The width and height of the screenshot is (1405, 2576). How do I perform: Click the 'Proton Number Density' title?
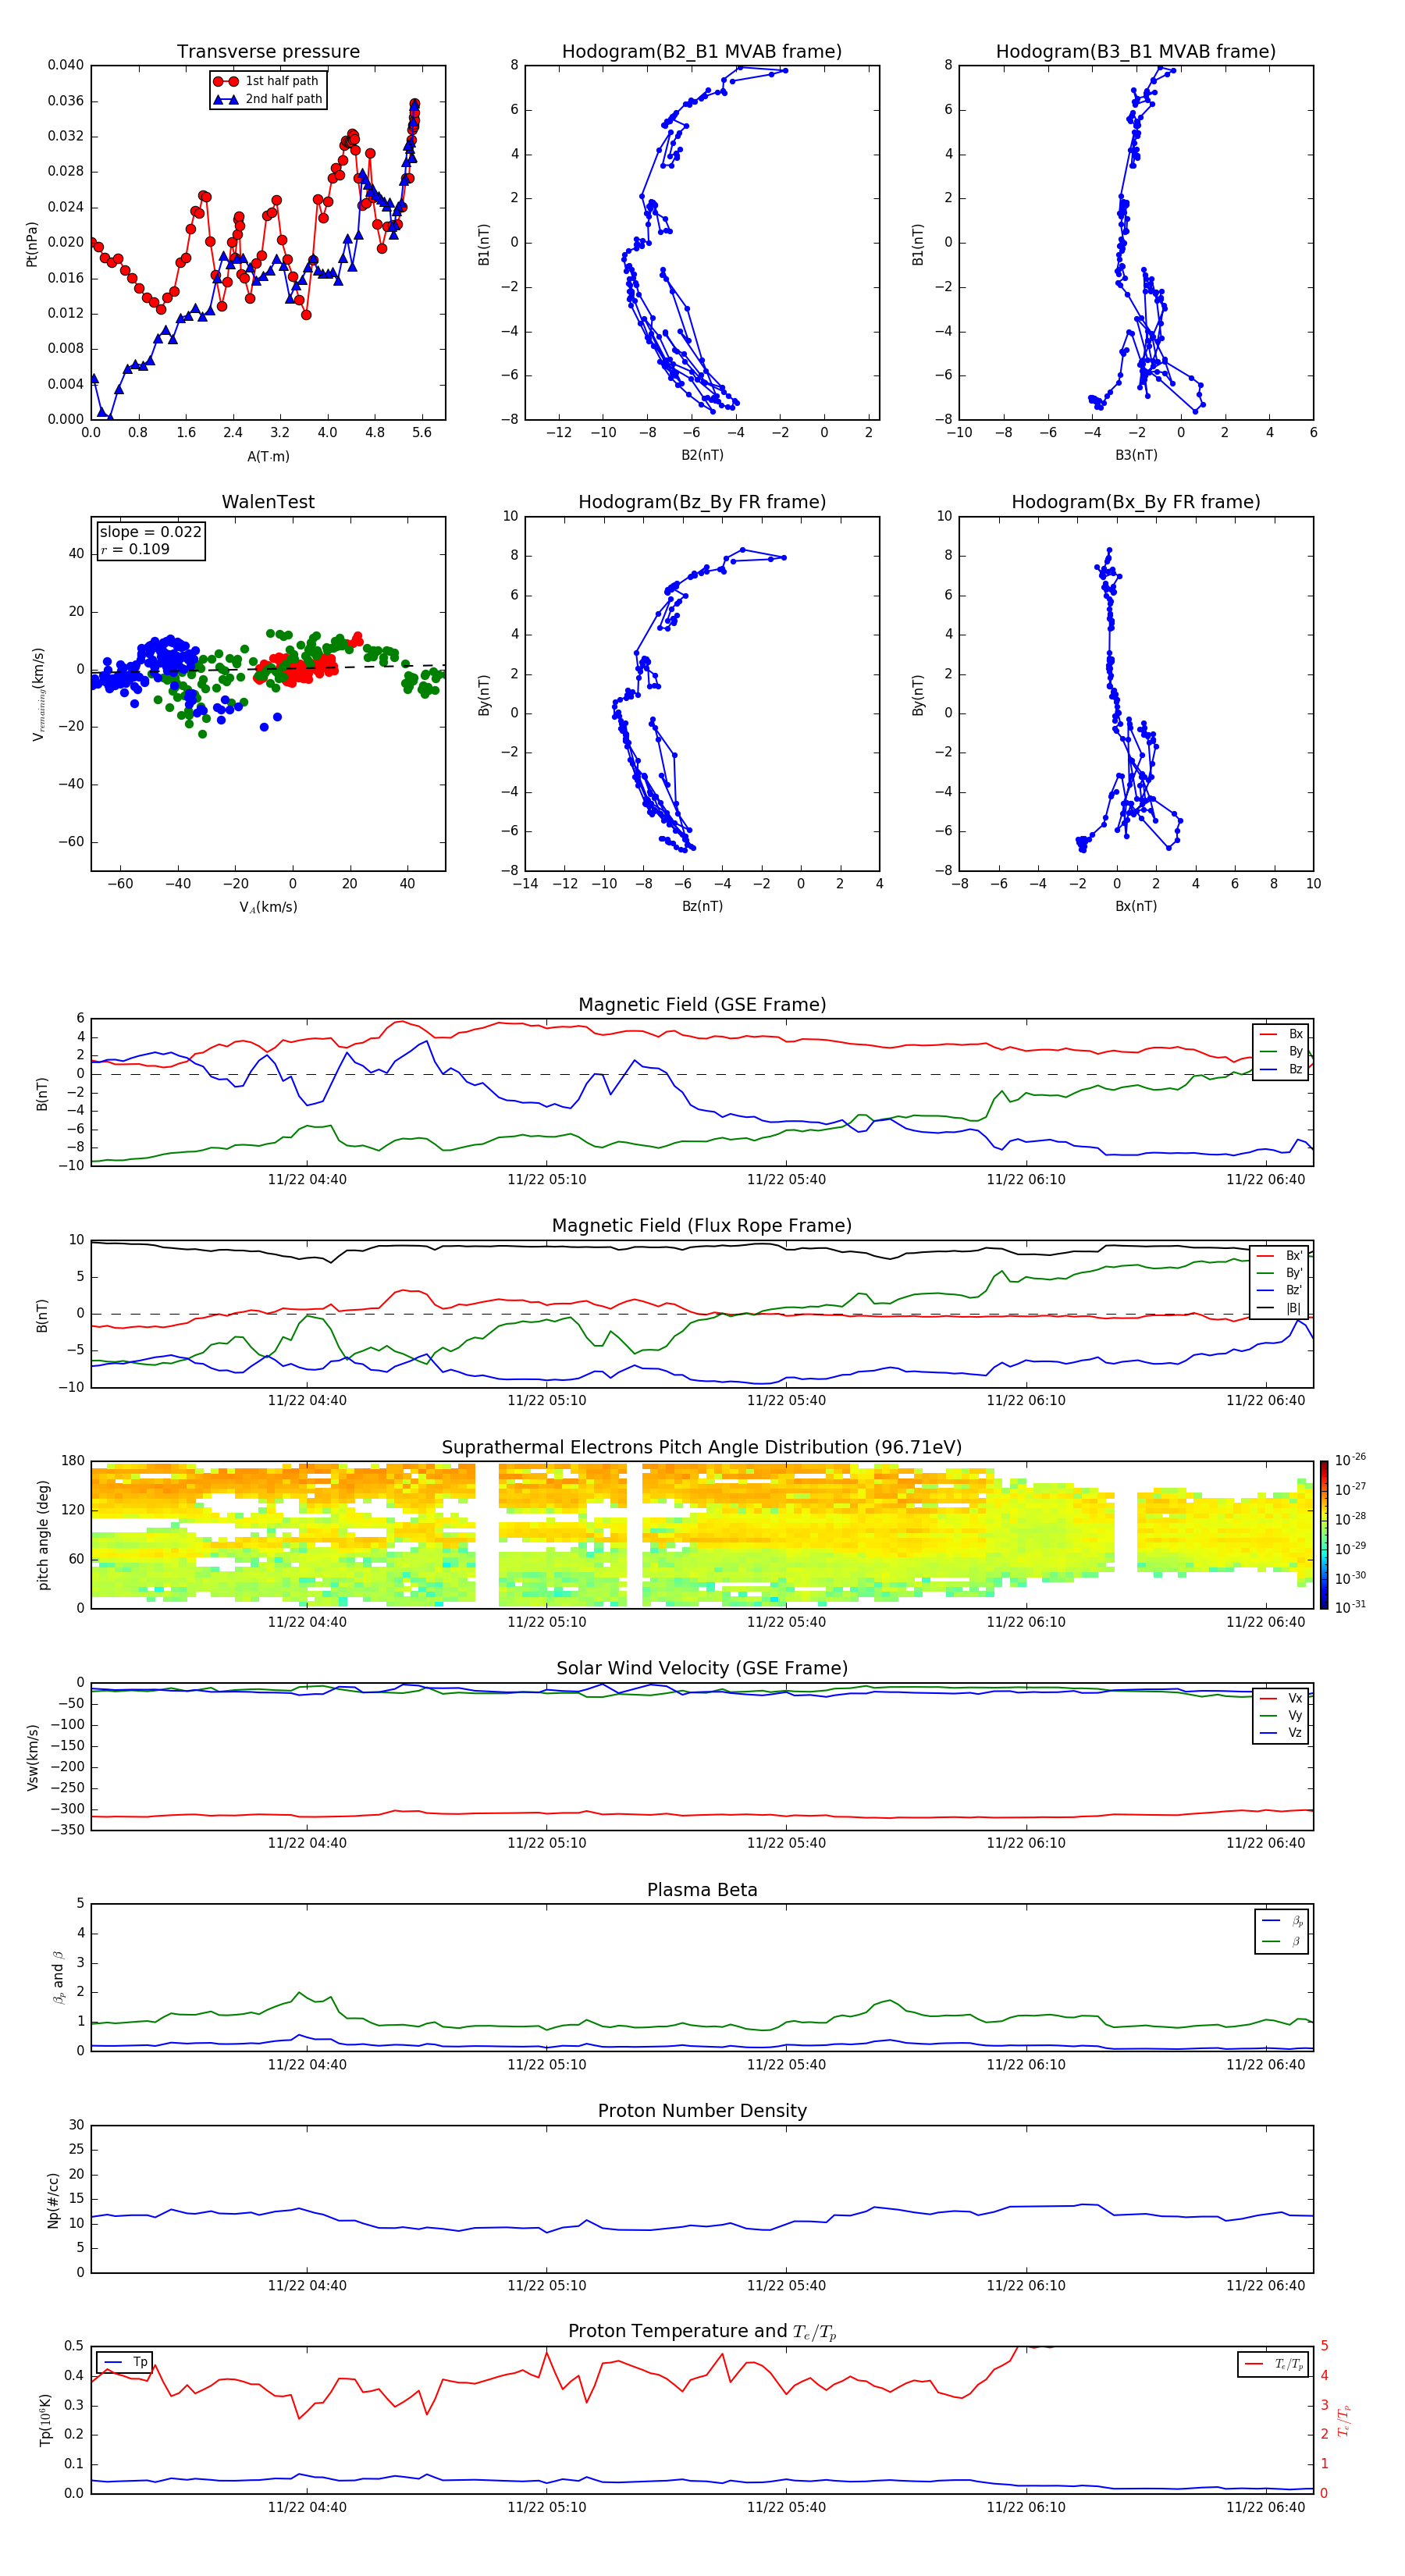(702, 2111)
